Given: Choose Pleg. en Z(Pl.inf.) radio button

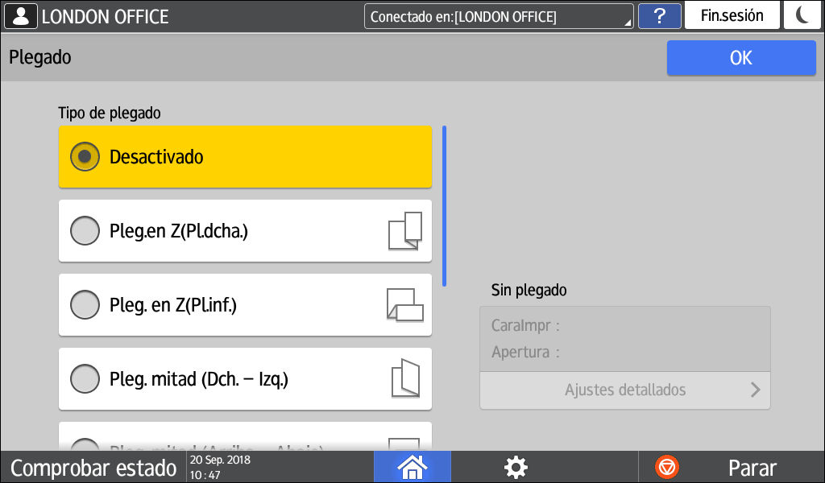Looking at the screenshot, I should coord(85,305).
